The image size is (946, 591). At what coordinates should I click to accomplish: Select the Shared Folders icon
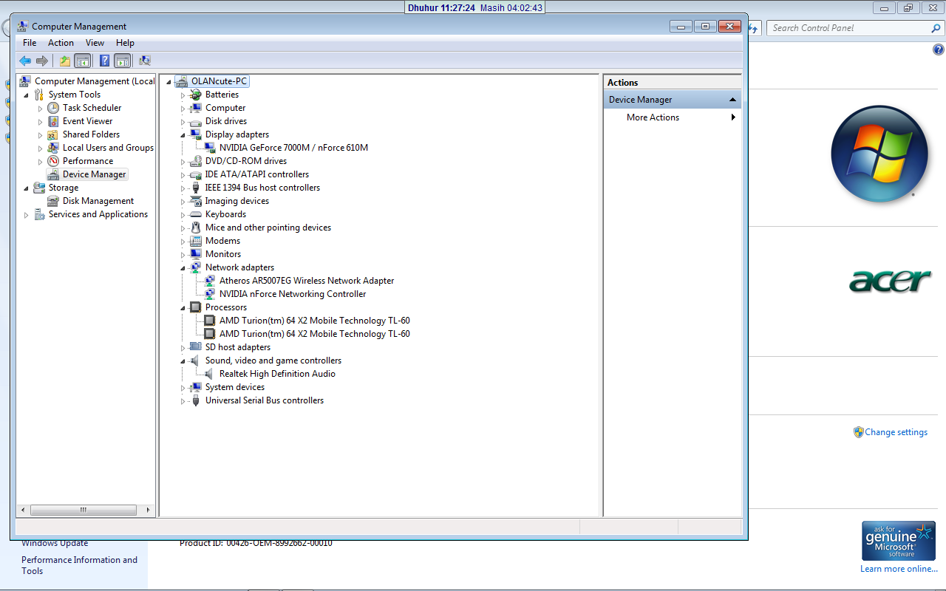[x=53, y=134]
